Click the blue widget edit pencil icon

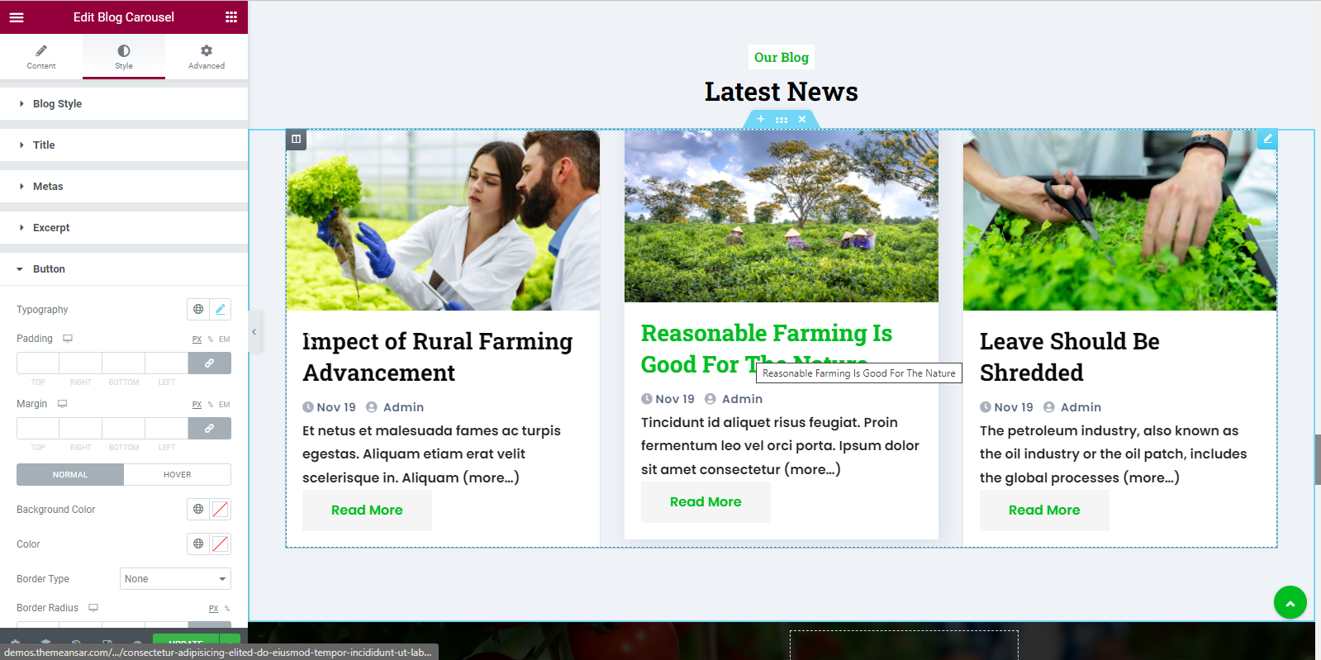pos(1267,139)
